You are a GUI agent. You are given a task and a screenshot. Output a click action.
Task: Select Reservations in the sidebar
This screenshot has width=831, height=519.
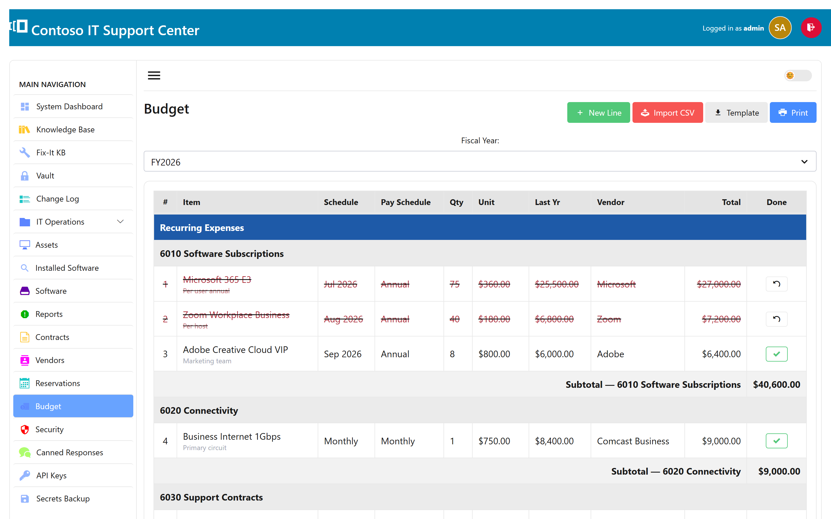[73, 383]
